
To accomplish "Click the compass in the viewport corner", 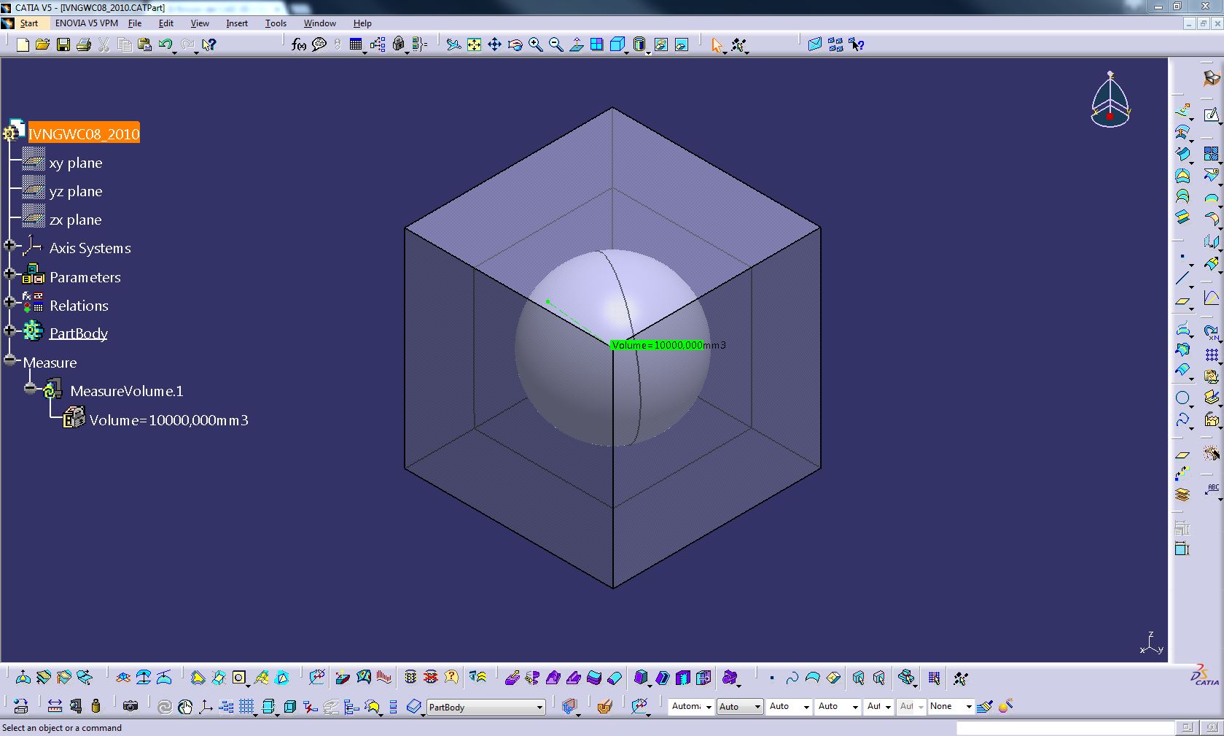I will [x=1110, y=100].
